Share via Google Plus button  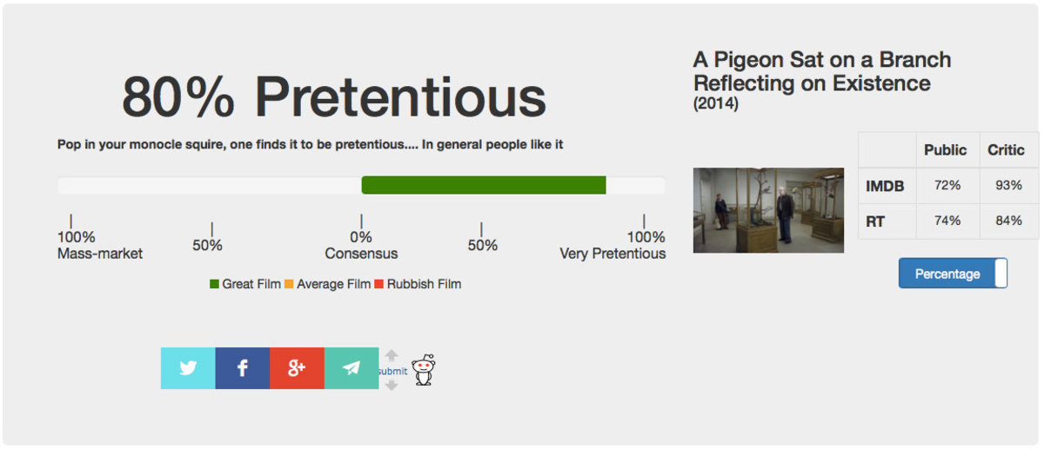click(297, 368)
